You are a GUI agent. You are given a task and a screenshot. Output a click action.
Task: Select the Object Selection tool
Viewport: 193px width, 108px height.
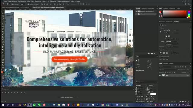coord(3,21)
